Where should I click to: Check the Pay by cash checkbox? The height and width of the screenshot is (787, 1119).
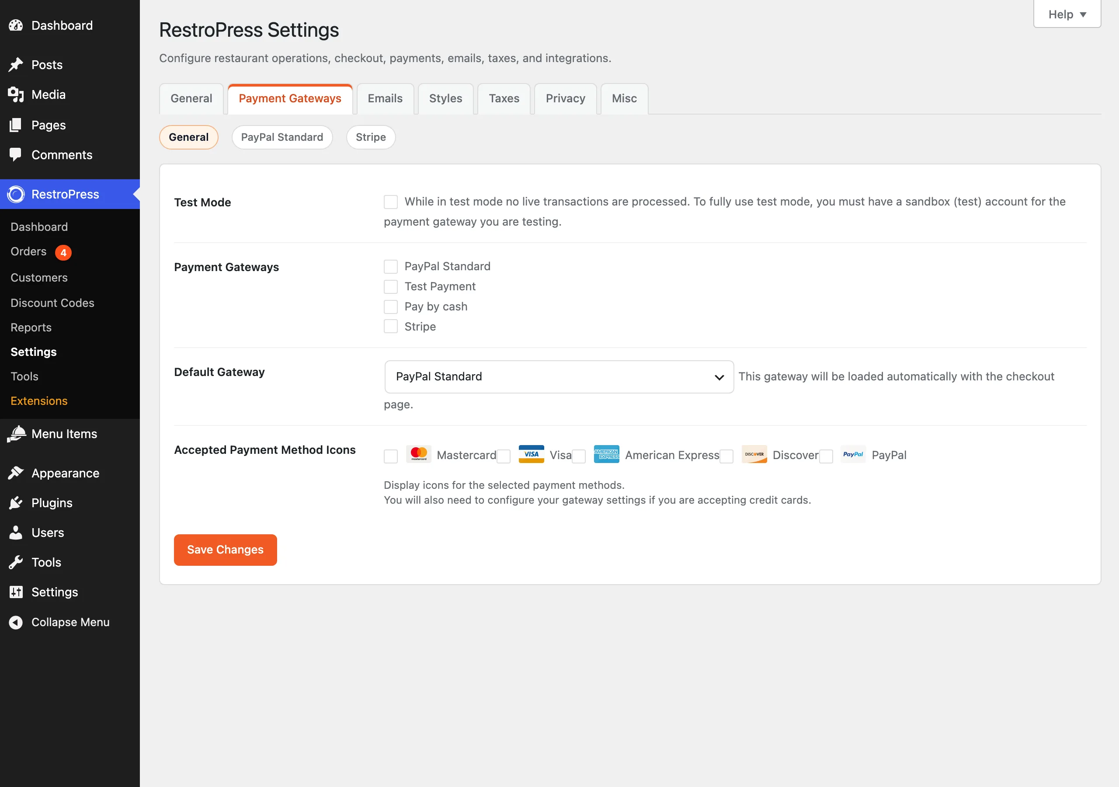point(390,306)
